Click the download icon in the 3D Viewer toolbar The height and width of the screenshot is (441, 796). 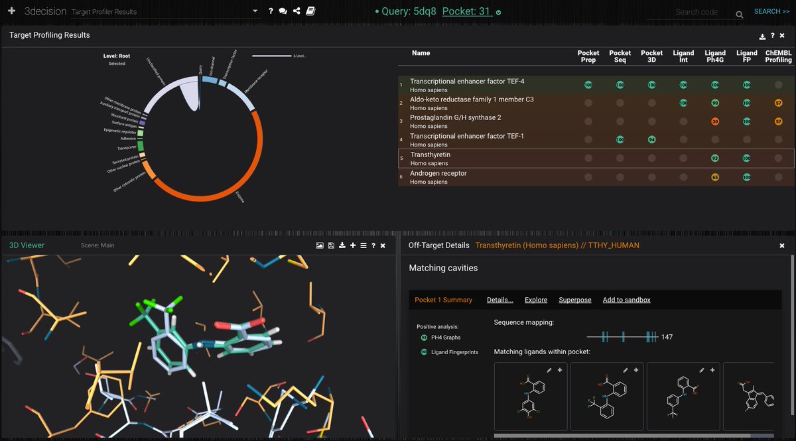342,245
